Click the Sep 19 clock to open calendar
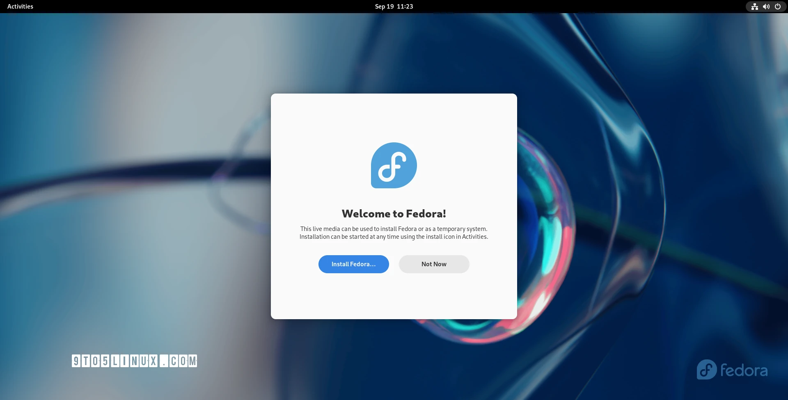The height and width of the screenshot is (400, 788). [394, 6]
